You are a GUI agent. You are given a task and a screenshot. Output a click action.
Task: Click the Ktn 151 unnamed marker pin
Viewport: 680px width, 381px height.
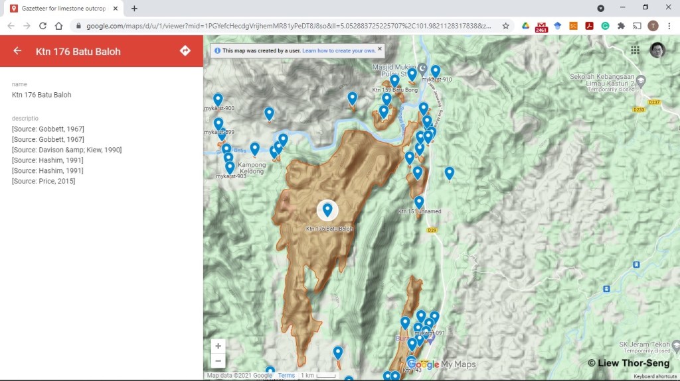point(419,201)
